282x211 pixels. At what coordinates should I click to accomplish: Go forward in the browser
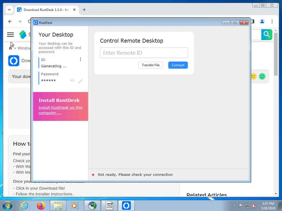[20, 21]
